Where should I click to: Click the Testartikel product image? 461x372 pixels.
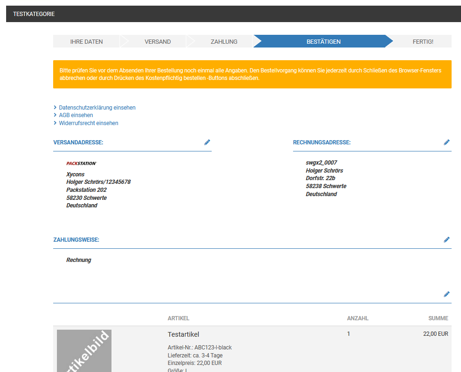point(84,351)
